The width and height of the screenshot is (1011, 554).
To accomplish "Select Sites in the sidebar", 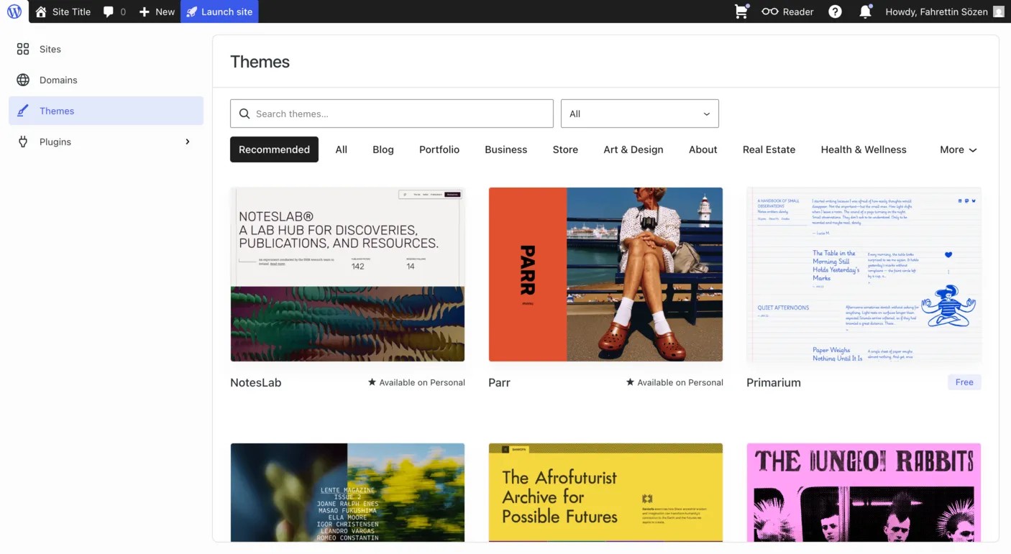I will tap(50, 49).
